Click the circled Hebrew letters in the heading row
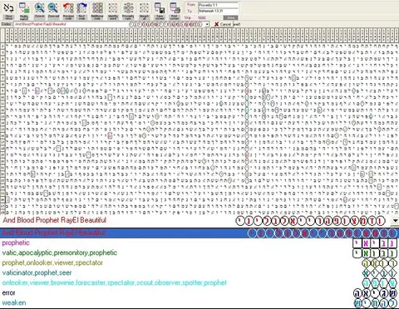This screenshot has width=399, height=309. point(310,221)
